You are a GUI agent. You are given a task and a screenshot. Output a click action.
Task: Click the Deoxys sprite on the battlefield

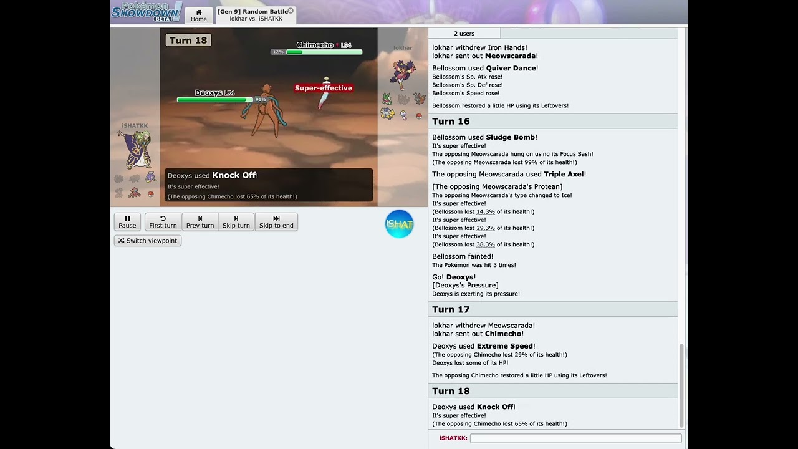point(264,111)
